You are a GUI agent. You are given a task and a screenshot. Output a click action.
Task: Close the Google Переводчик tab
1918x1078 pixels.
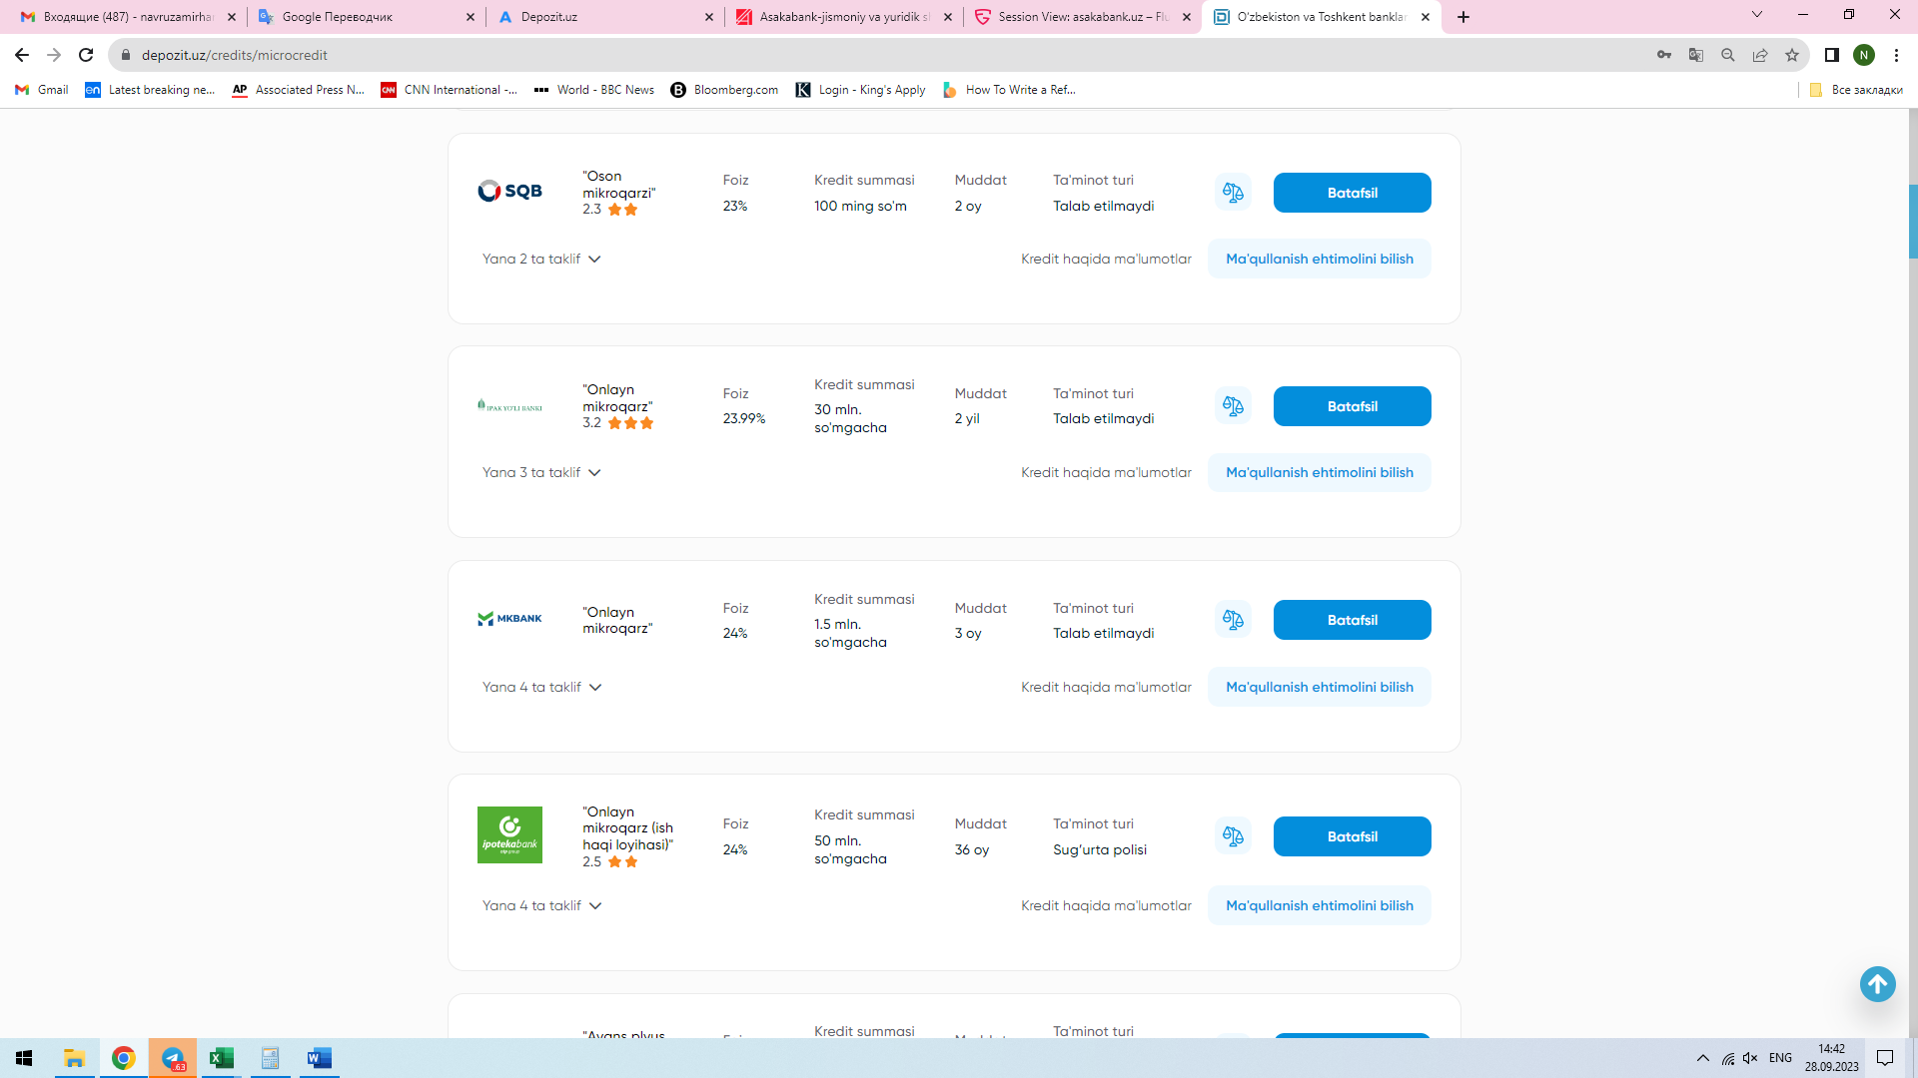471,17
